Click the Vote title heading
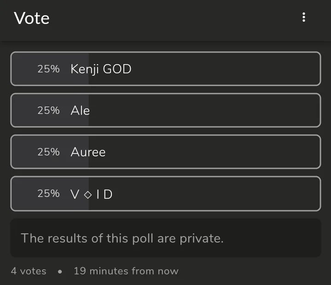This screenshot has height=285, width=331. 32,18
